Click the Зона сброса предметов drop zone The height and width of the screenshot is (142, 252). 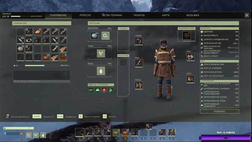tap(42, 77)
